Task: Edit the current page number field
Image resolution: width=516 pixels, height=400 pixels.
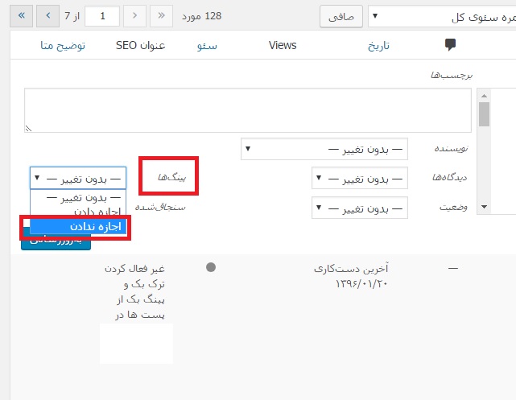Action: tap(102, 16)
